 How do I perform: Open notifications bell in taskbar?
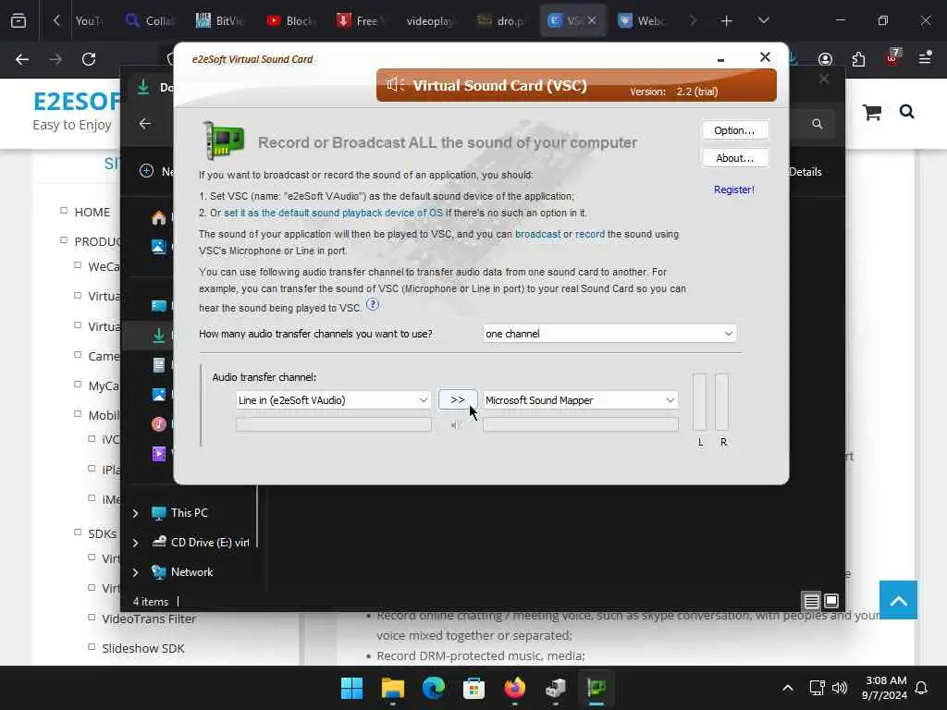click(922, 688)
